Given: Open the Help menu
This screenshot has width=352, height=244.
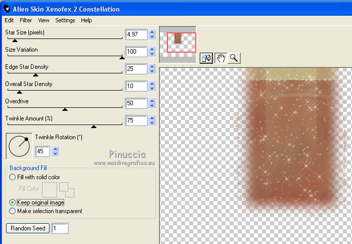Looking at the screenshot, I should pos(86,20).
